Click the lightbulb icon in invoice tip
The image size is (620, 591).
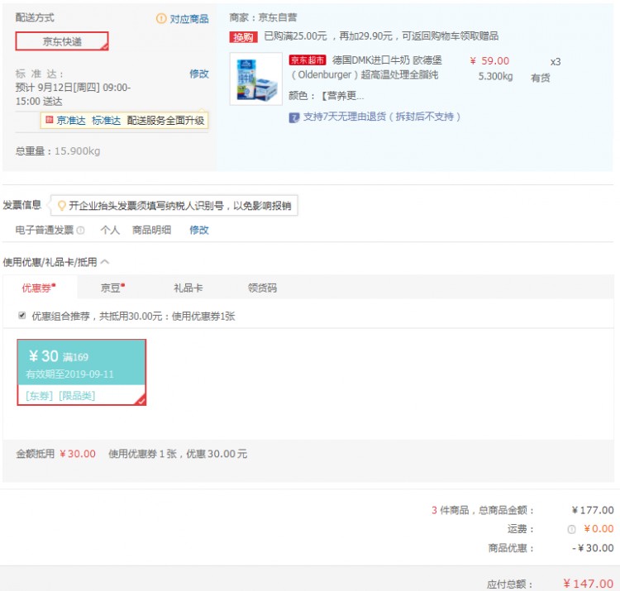pyautogui.click(x=61, y=206)
